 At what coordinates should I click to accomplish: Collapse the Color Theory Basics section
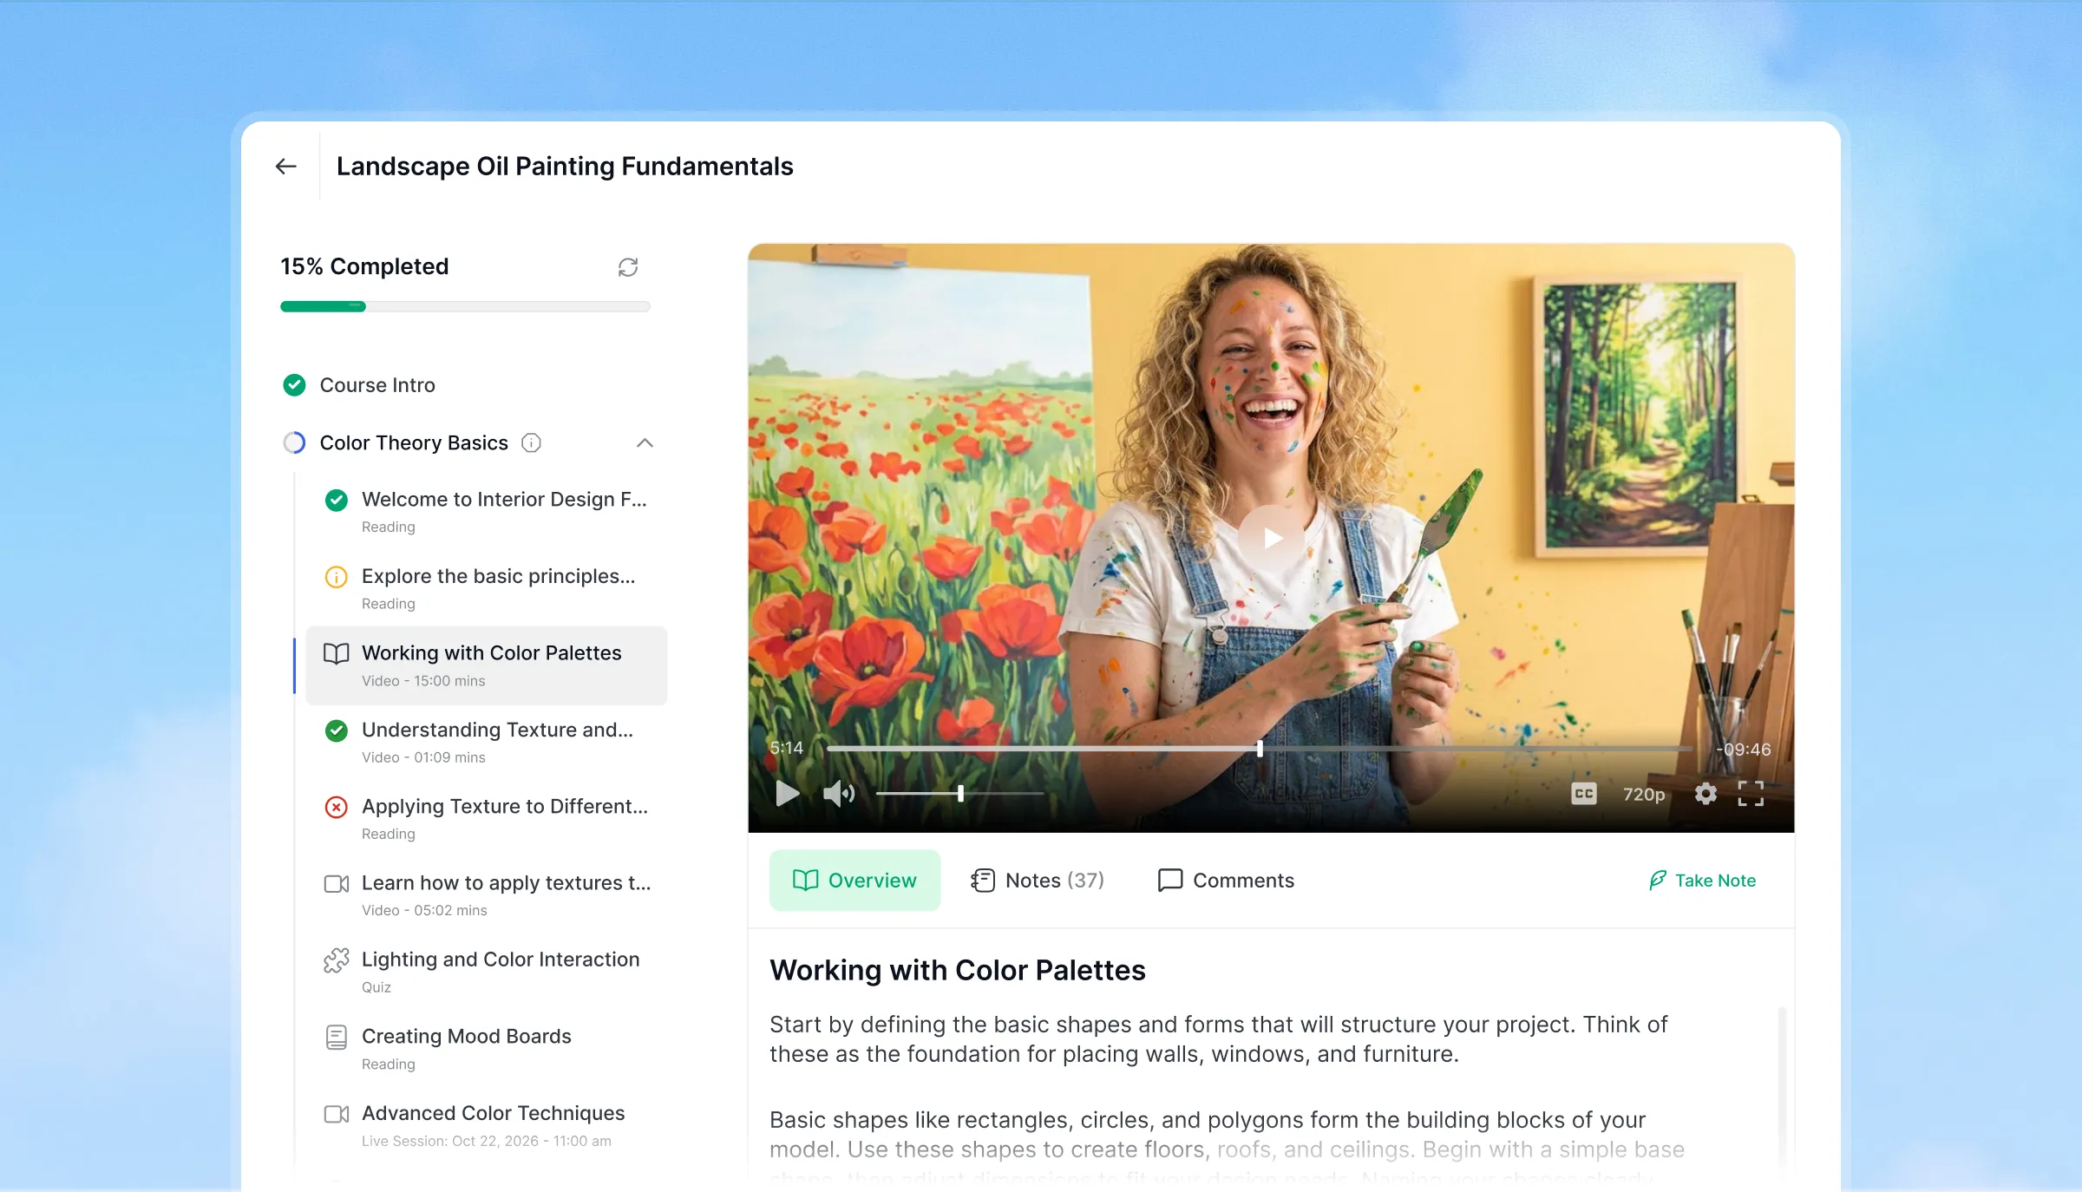click(645, 443)
